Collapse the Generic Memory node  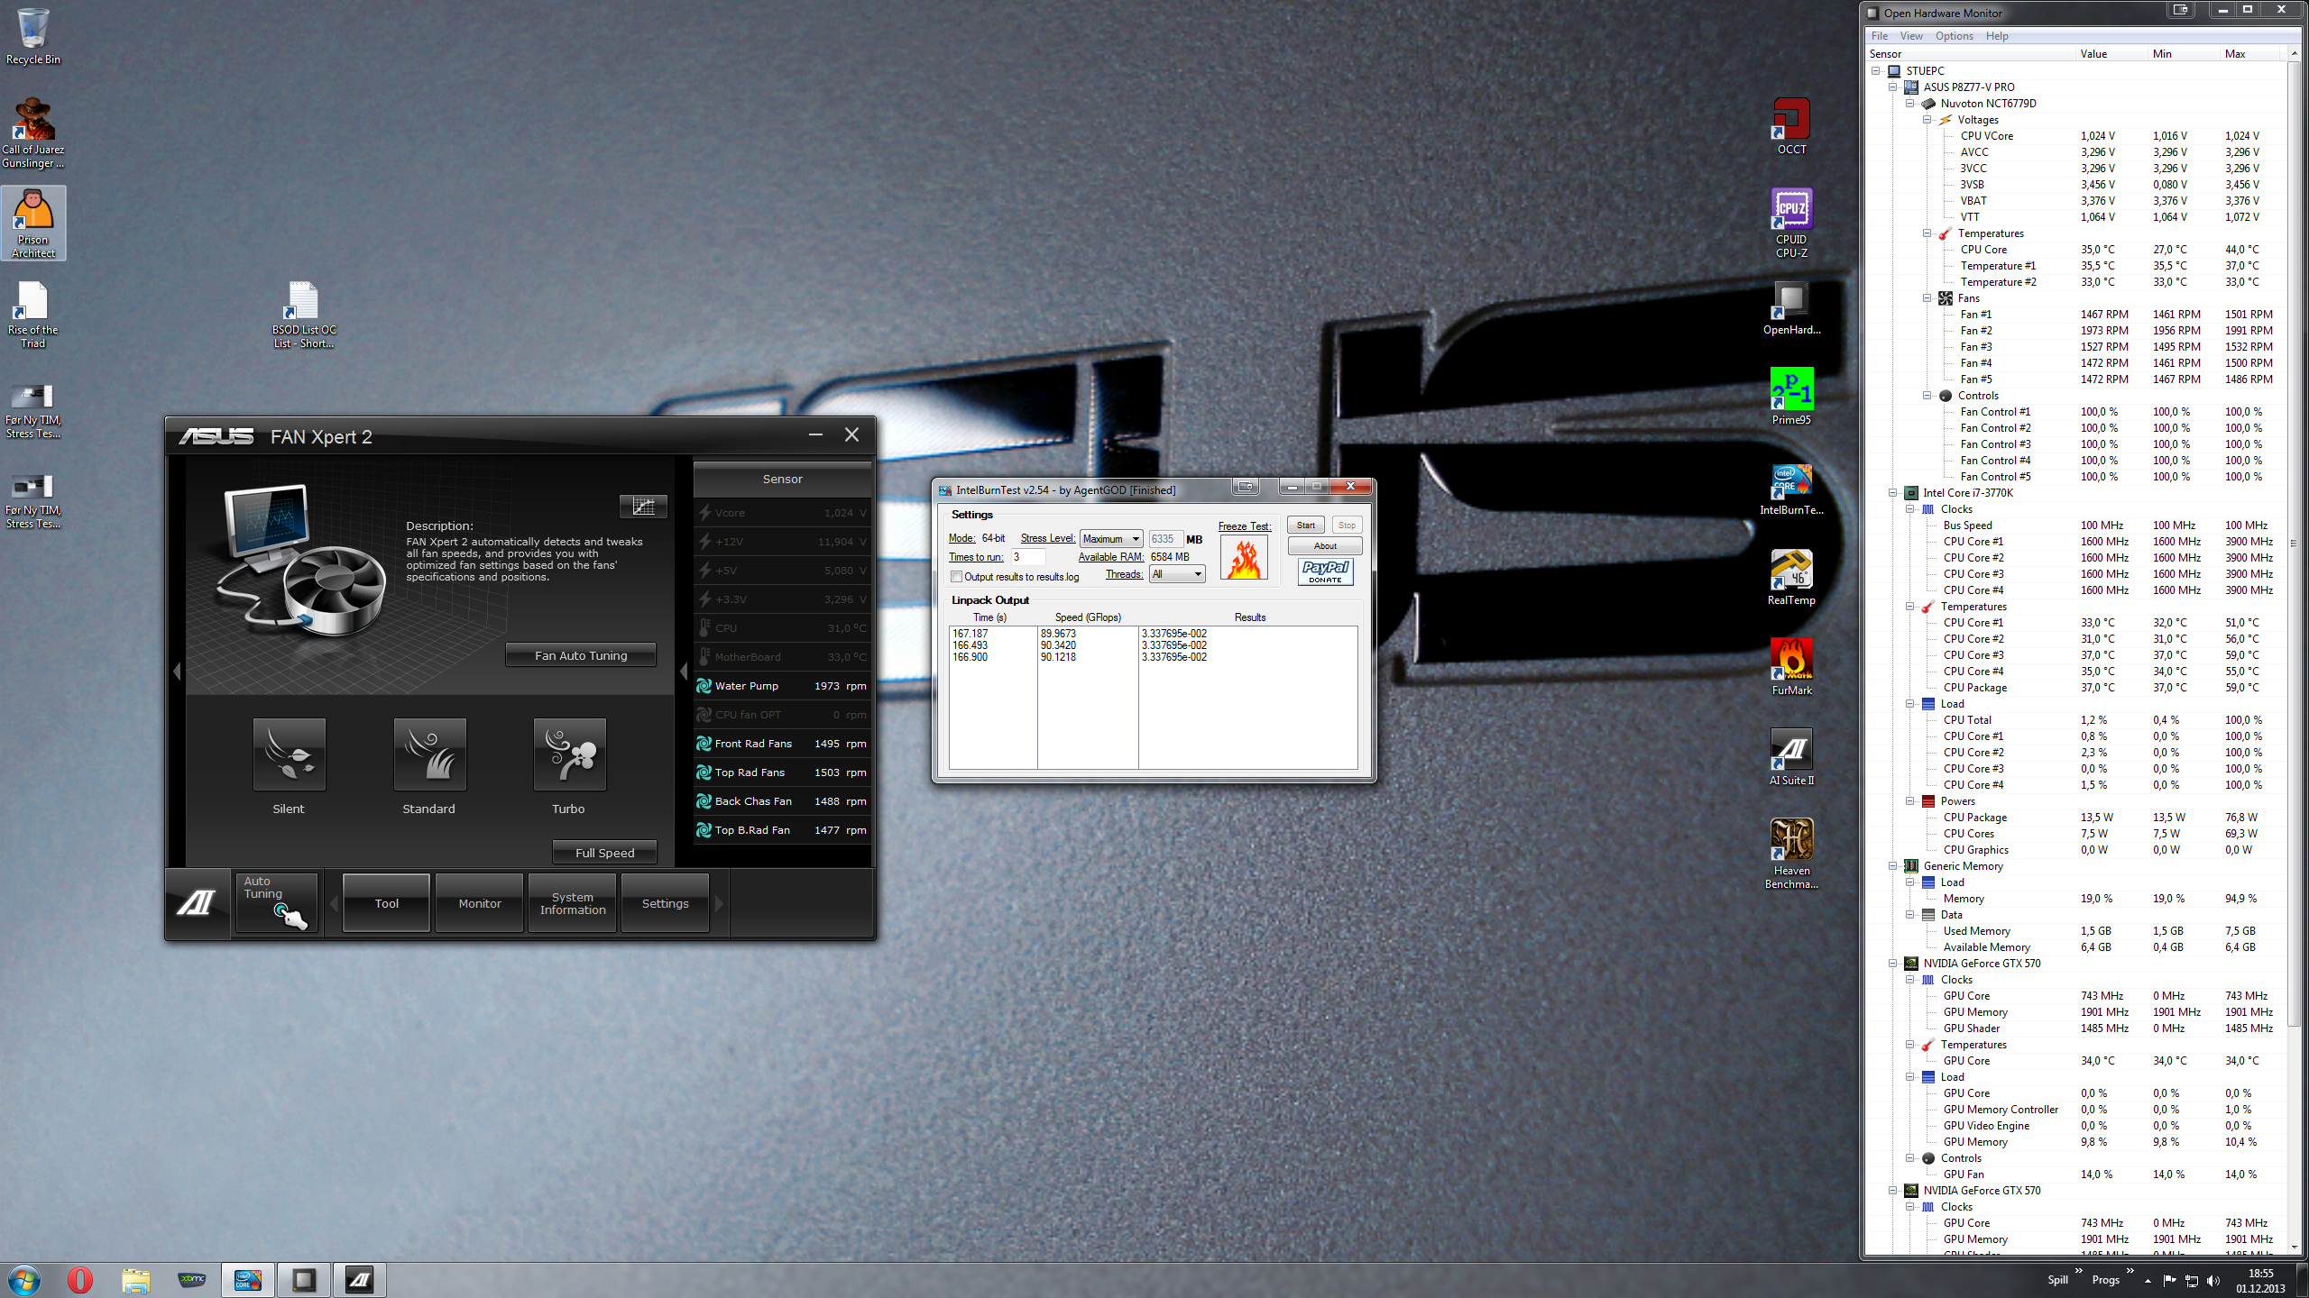pos(1892,865)
